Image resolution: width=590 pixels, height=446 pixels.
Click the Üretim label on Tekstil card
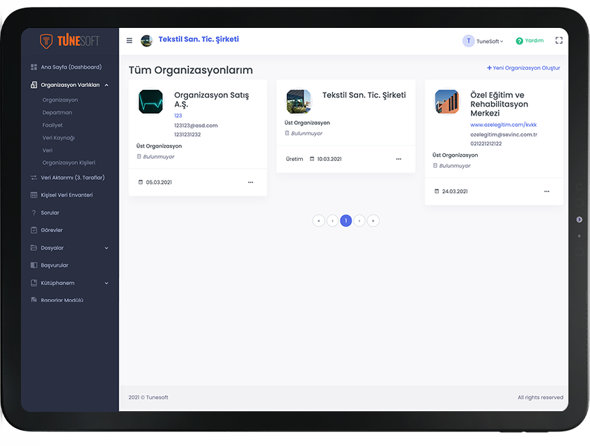[x=294, y=159]
